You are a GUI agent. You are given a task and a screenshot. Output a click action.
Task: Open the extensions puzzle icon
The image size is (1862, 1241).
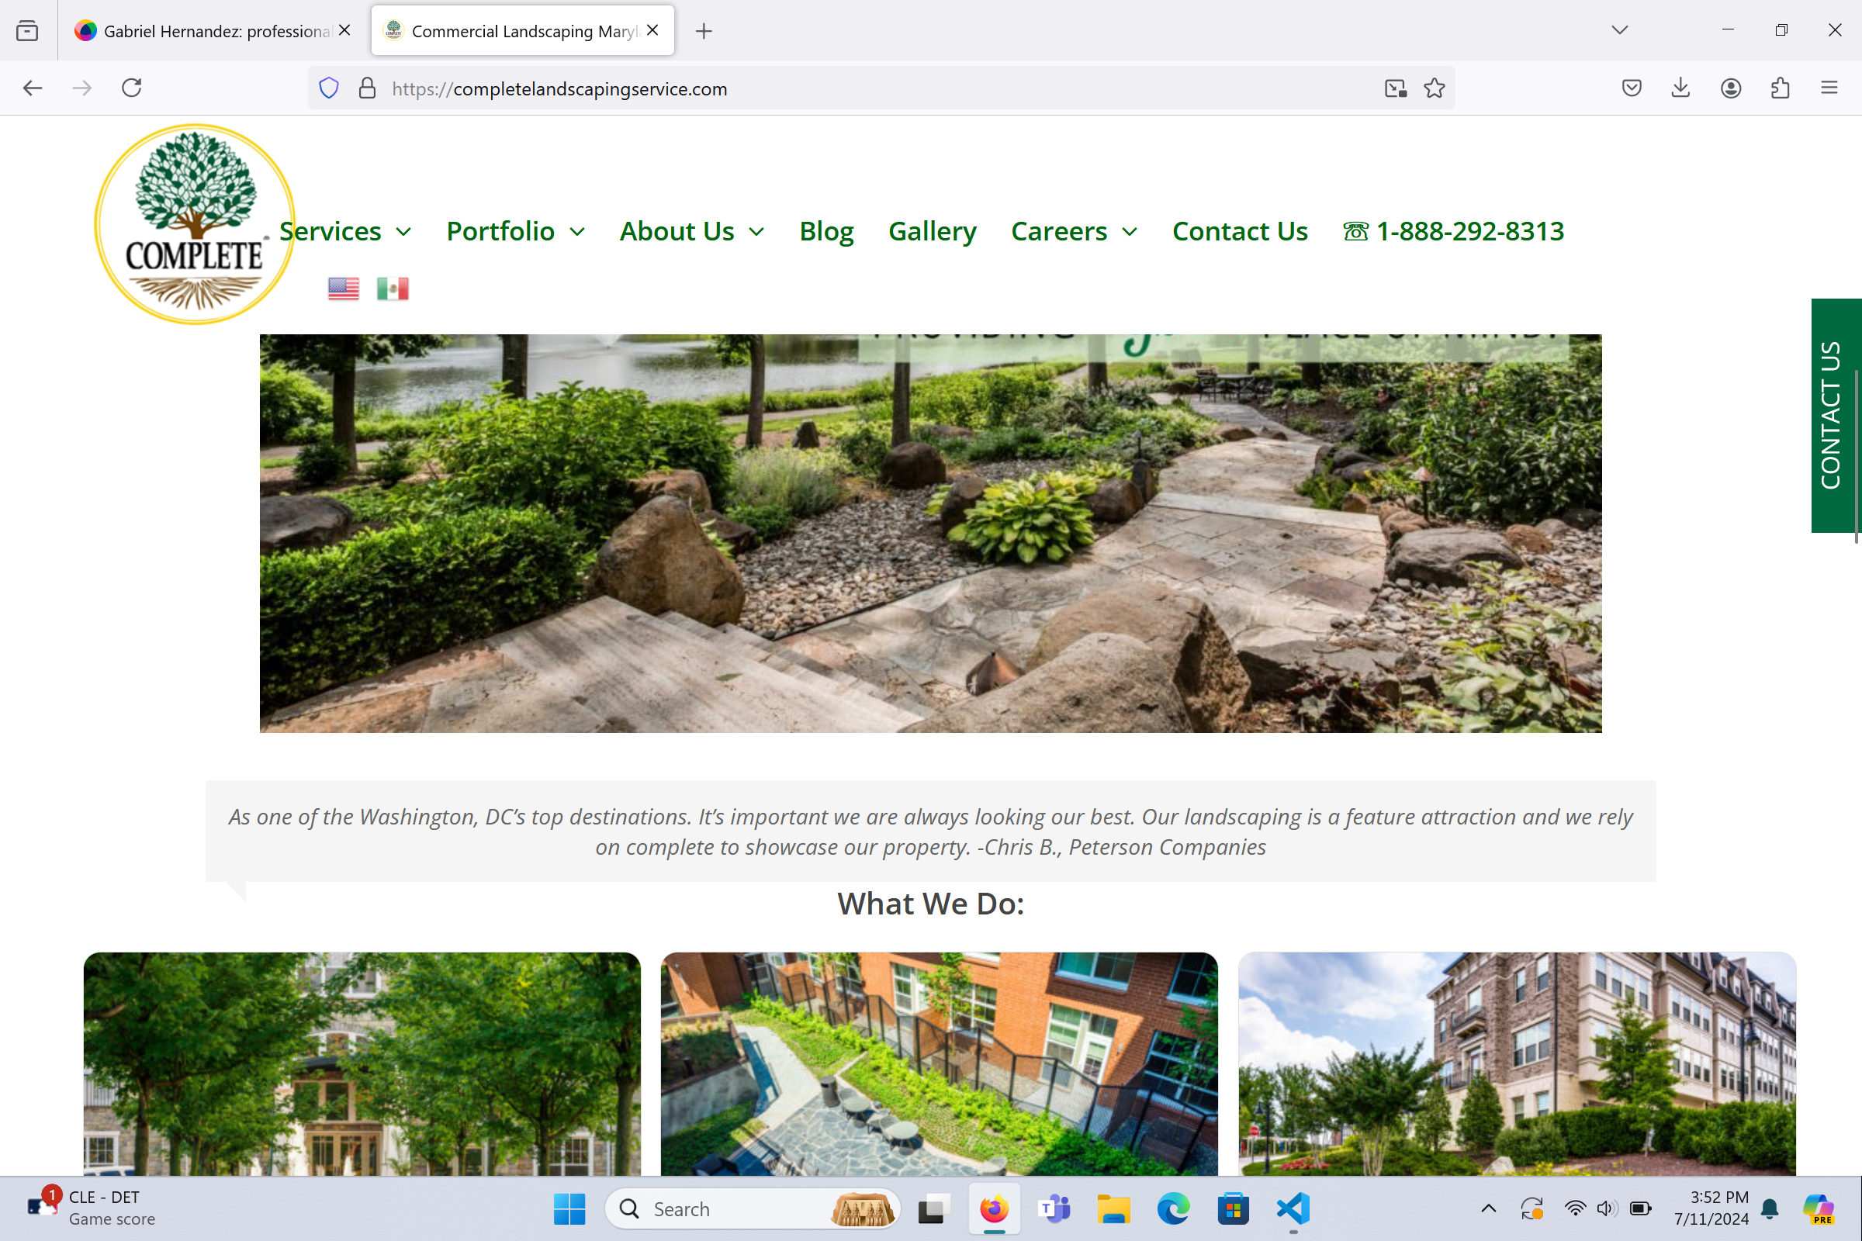coord(1780,88)
